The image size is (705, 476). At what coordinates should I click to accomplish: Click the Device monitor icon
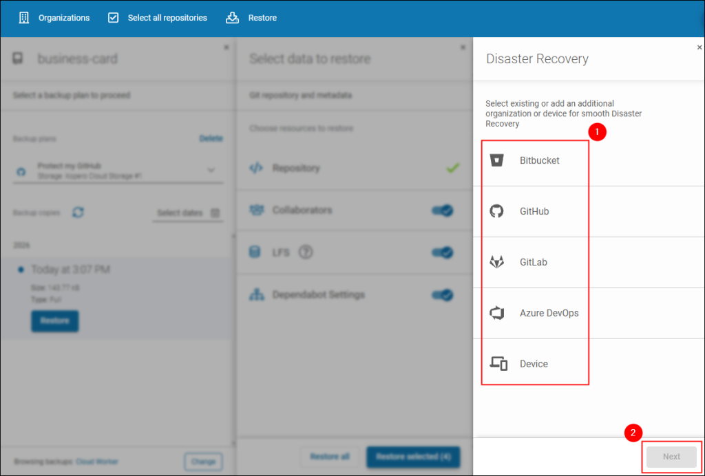498,363
